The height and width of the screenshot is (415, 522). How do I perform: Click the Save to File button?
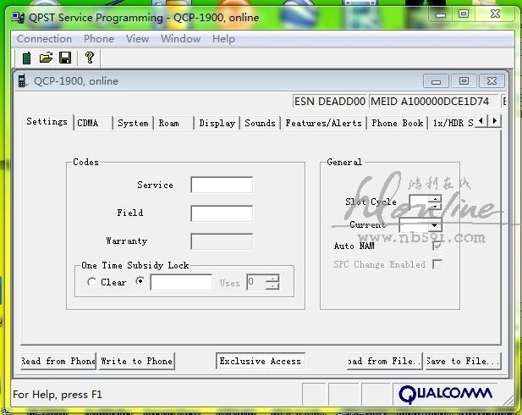tap(463, 361)
